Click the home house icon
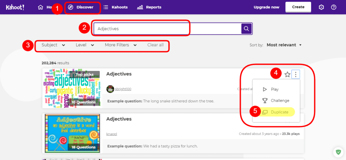The width and height of the screenshot is (346, 160). tap(41, 7)
